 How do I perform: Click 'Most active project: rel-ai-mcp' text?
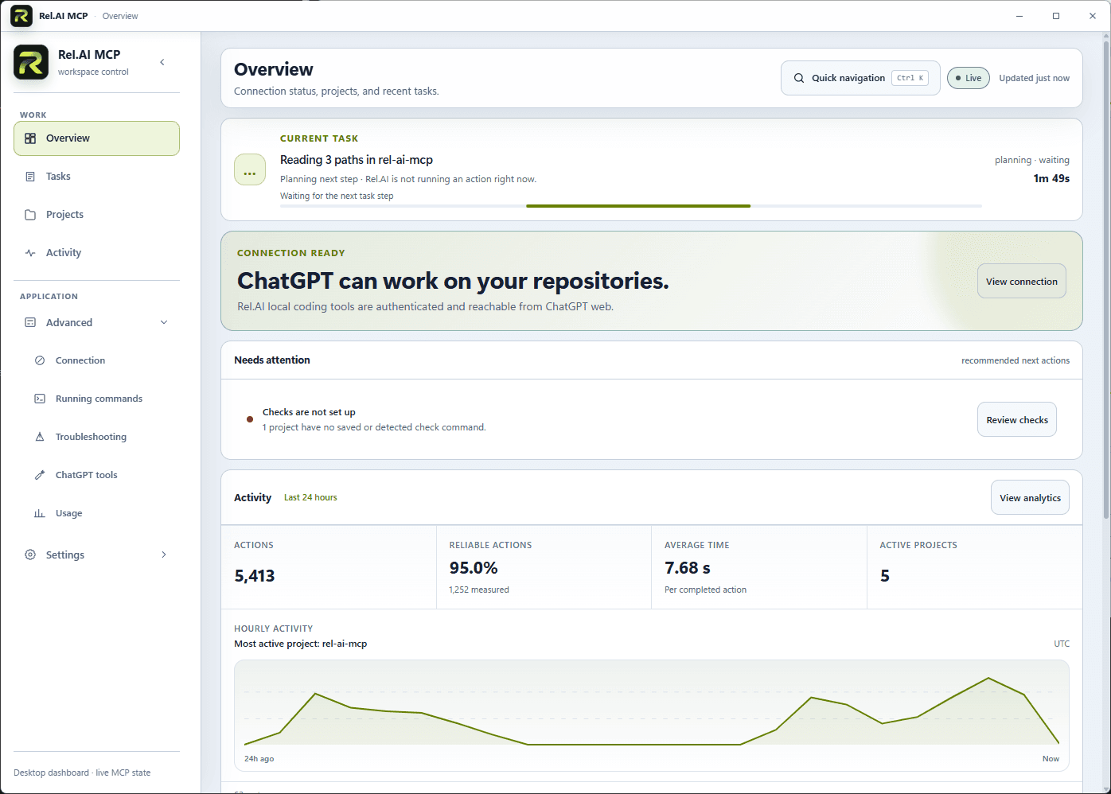(301, 644)
